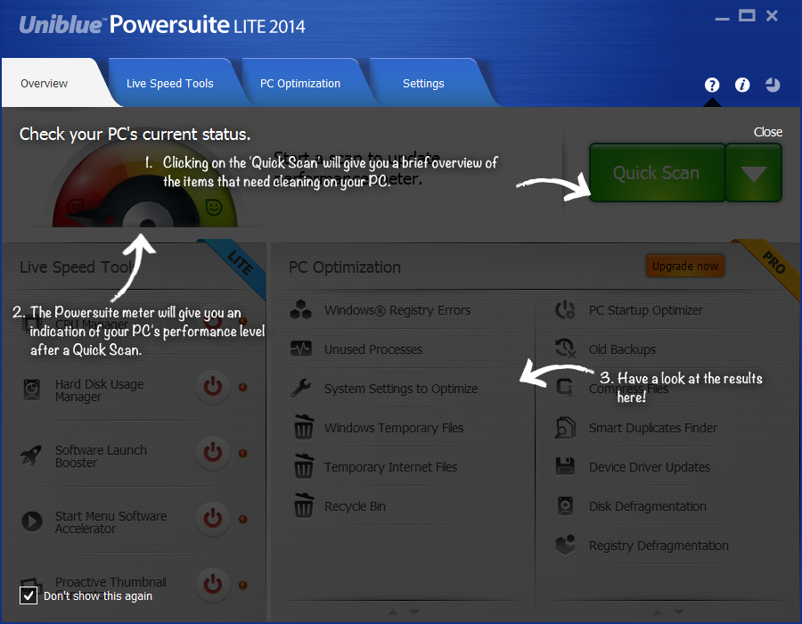Select the PC Startup Optimizer item
Screen dimensions: 802x624
click(646, 310)
